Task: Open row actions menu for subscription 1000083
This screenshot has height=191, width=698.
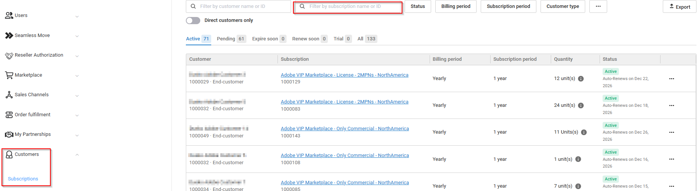Action: [x=672, y=106]
